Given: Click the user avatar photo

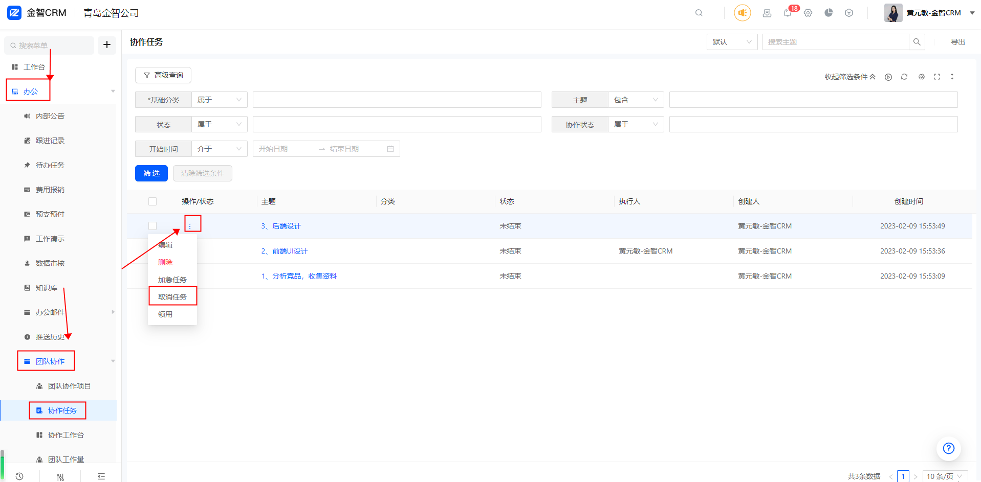Looking at the screenshot, I should click(x=893, y=13).
